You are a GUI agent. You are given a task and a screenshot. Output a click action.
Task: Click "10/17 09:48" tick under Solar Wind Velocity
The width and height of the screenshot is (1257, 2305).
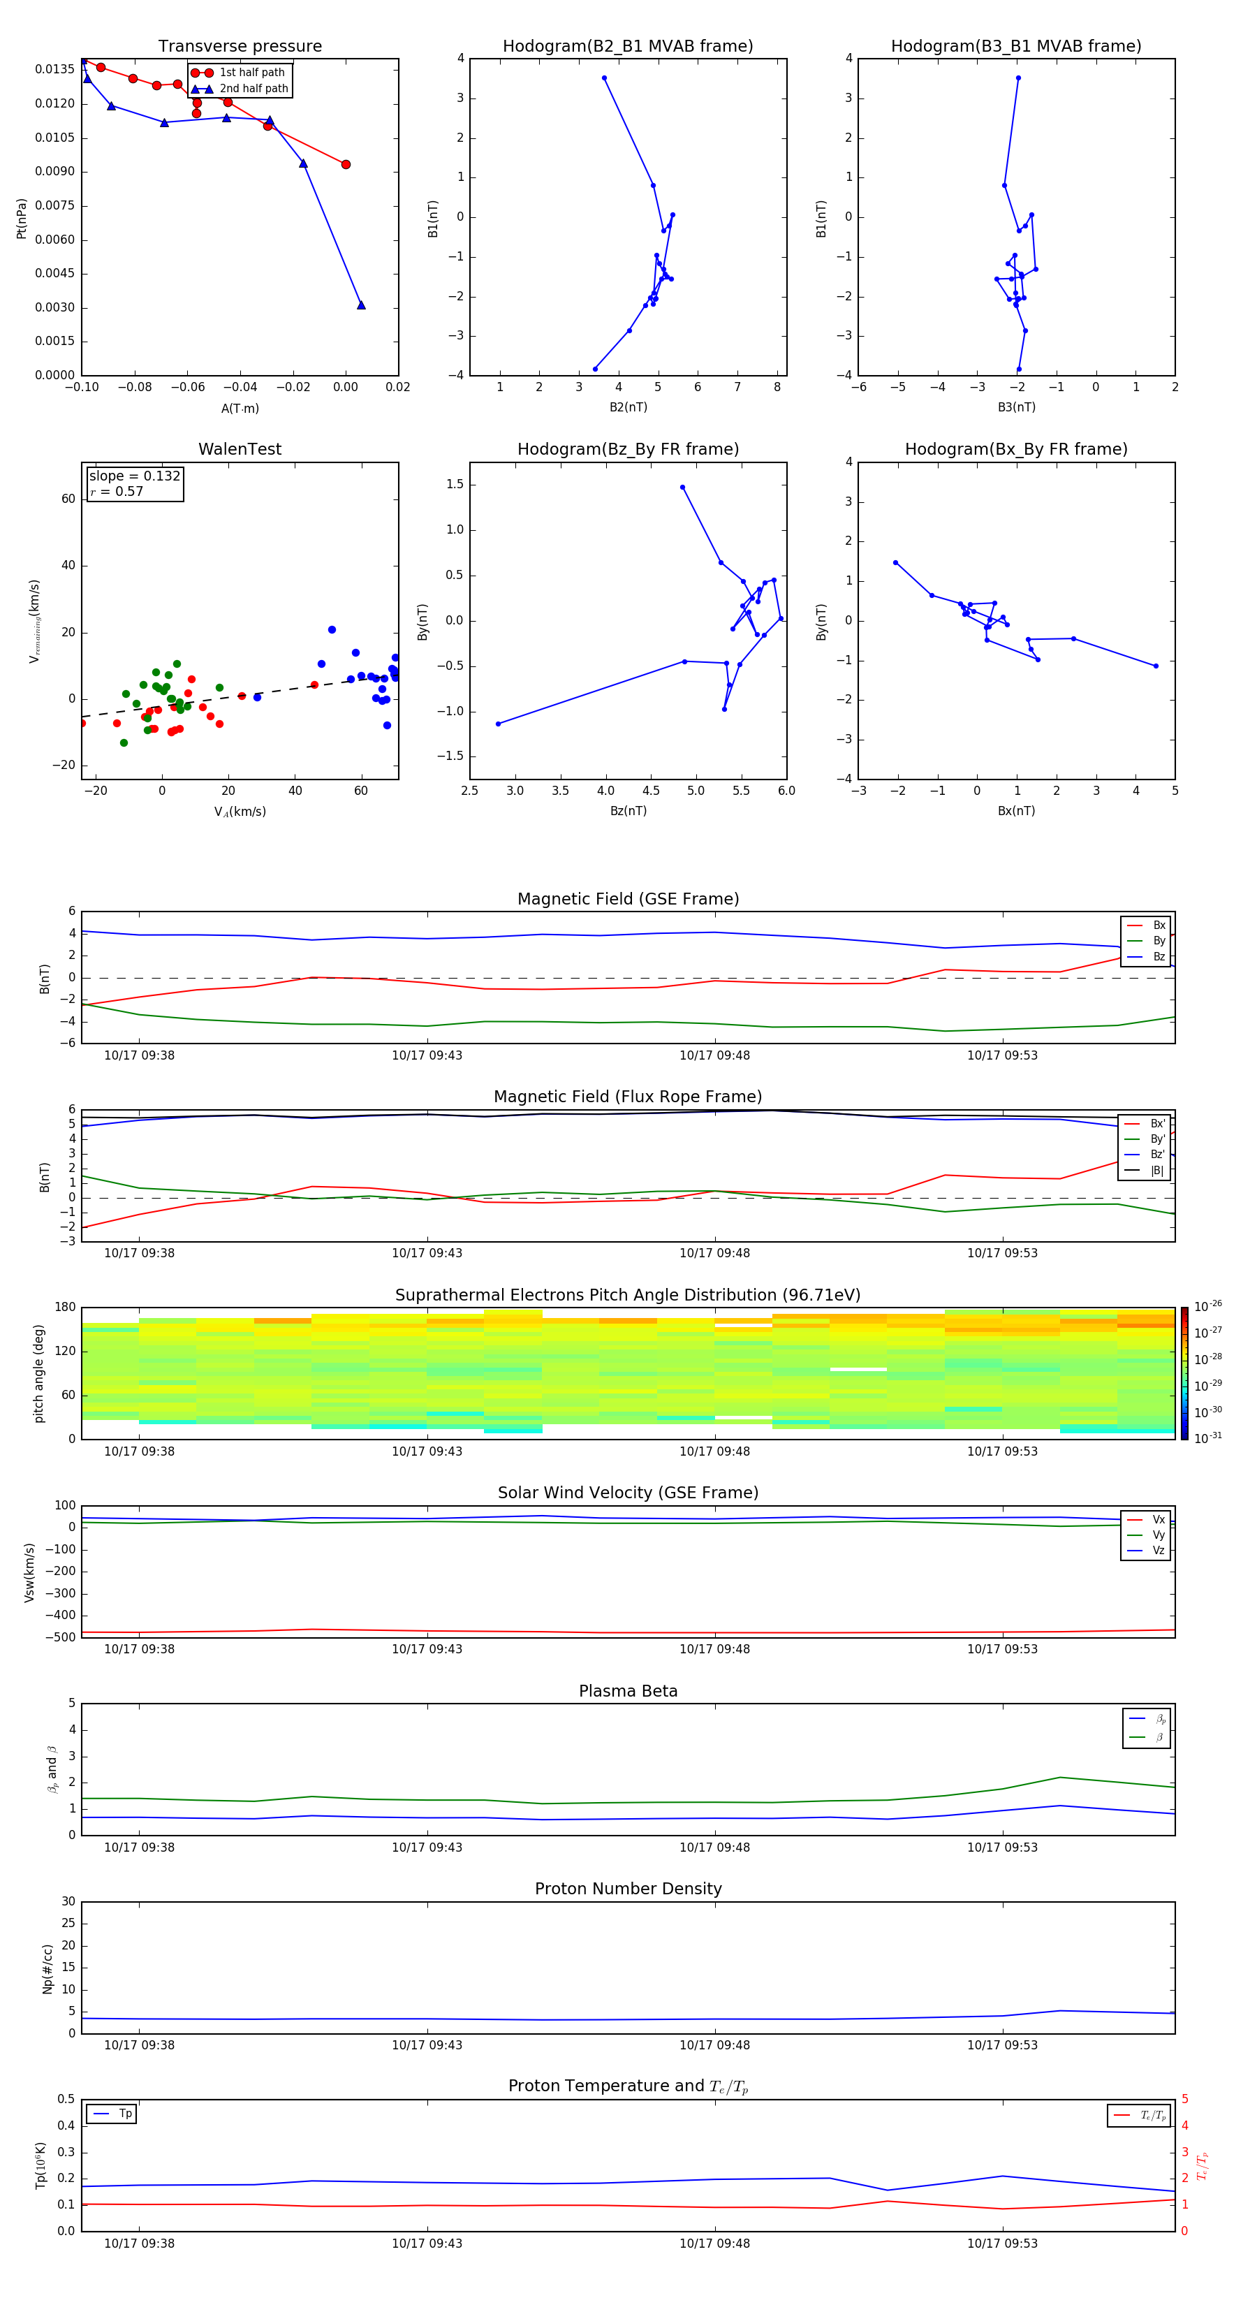715,1648
